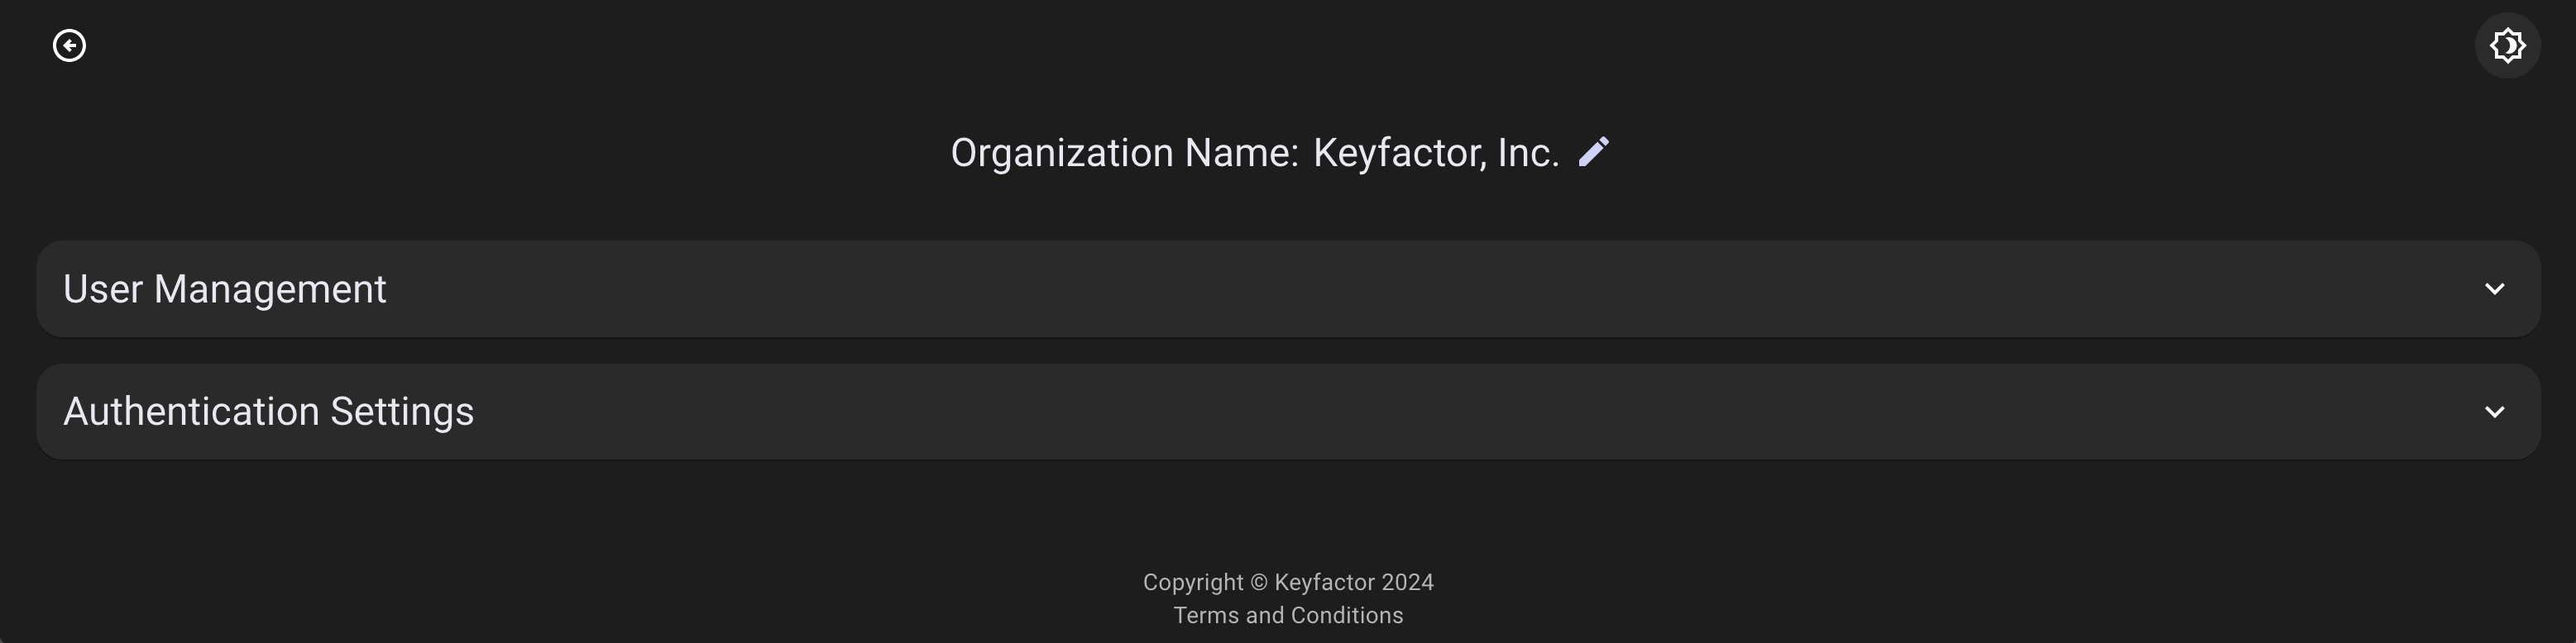Expand User Management using its chevron
Screen dimensions: 2576x643
[x=2494, y=289]
